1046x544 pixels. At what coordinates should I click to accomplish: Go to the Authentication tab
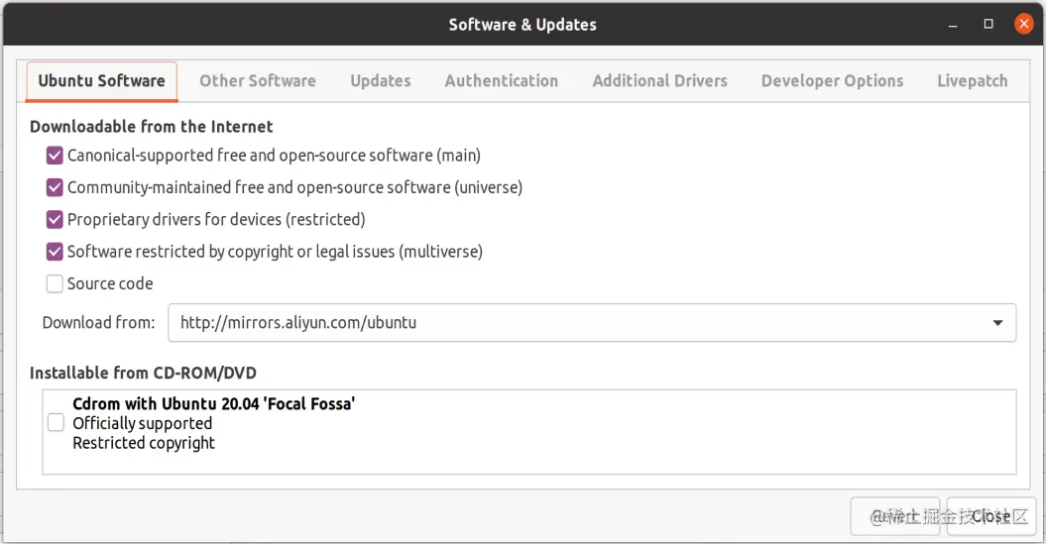501,80
